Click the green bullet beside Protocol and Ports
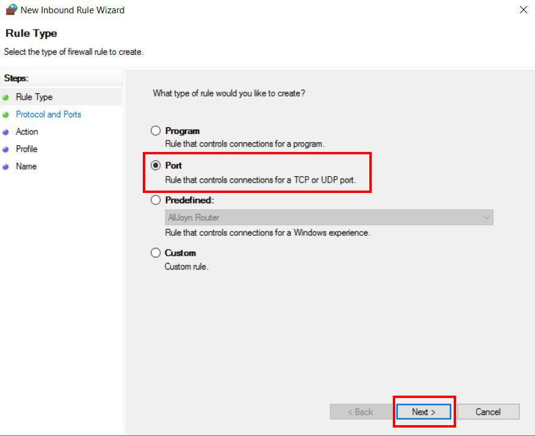535x436 pixels. click(5, 115)
